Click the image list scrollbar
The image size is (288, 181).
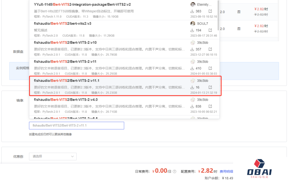coord(218,15)
